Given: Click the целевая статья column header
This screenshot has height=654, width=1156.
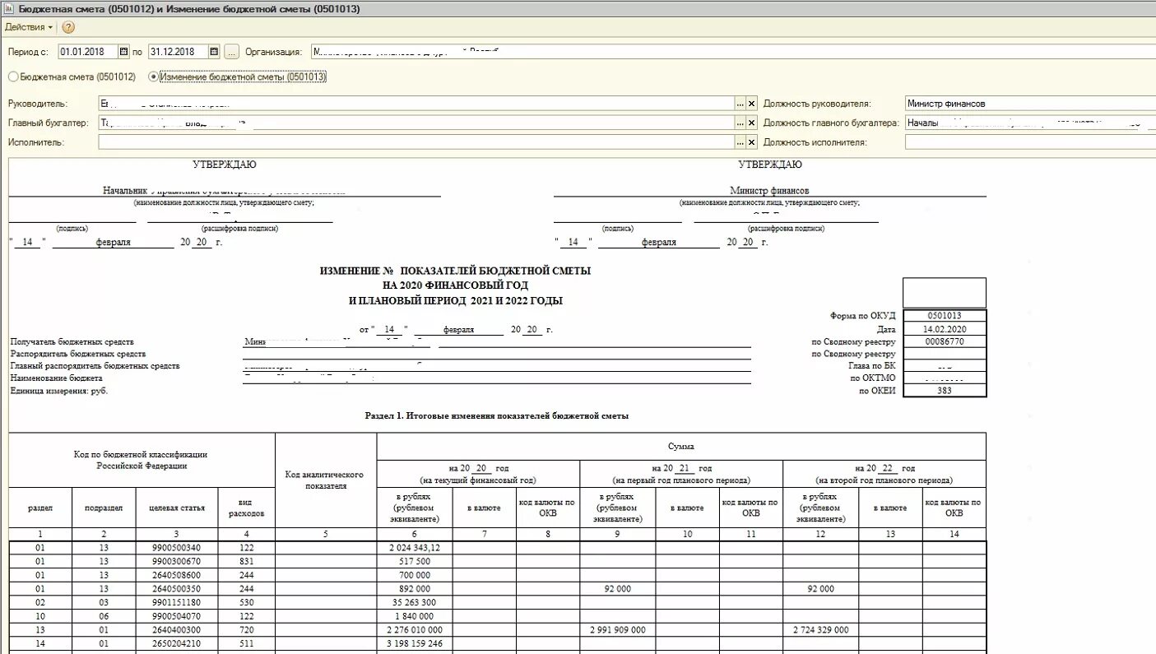Looking at the screenshot, I should tap(176, 508).
